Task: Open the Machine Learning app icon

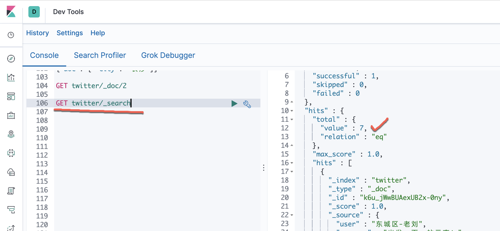Action: tap(11, 153)
